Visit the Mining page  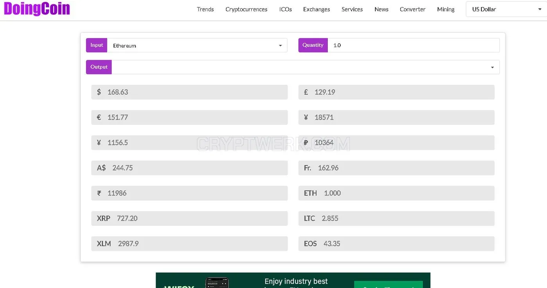pyautogui.click(x=446, y=9)
